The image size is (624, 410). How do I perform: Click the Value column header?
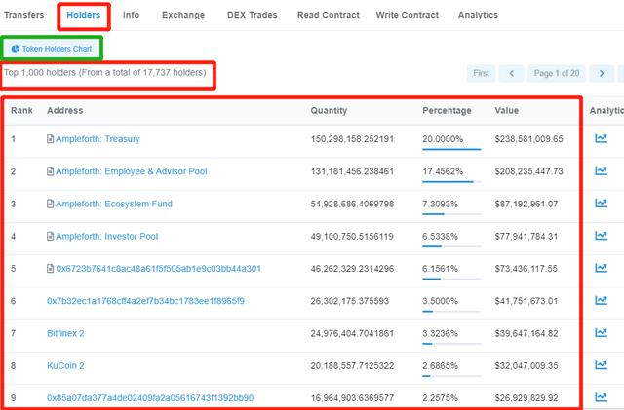coord(507,111)
